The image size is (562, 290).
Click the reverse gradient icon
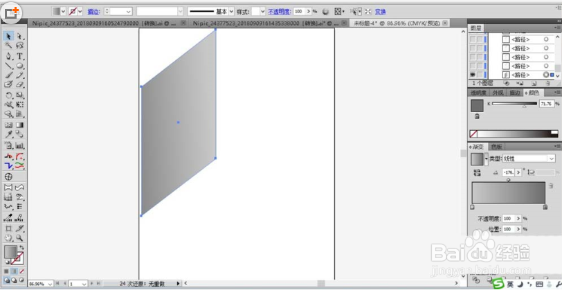tap(477, 173)
